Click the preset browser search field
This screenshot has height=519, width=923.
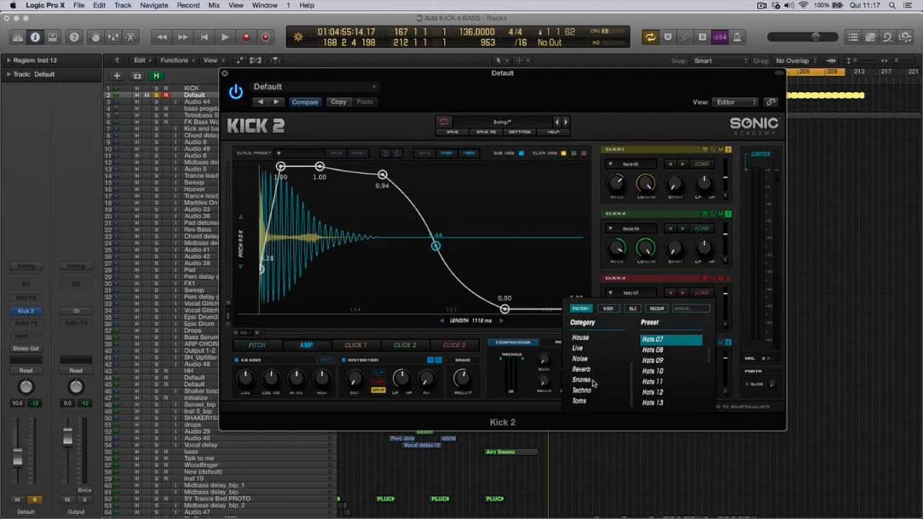[x=691, y=308]
